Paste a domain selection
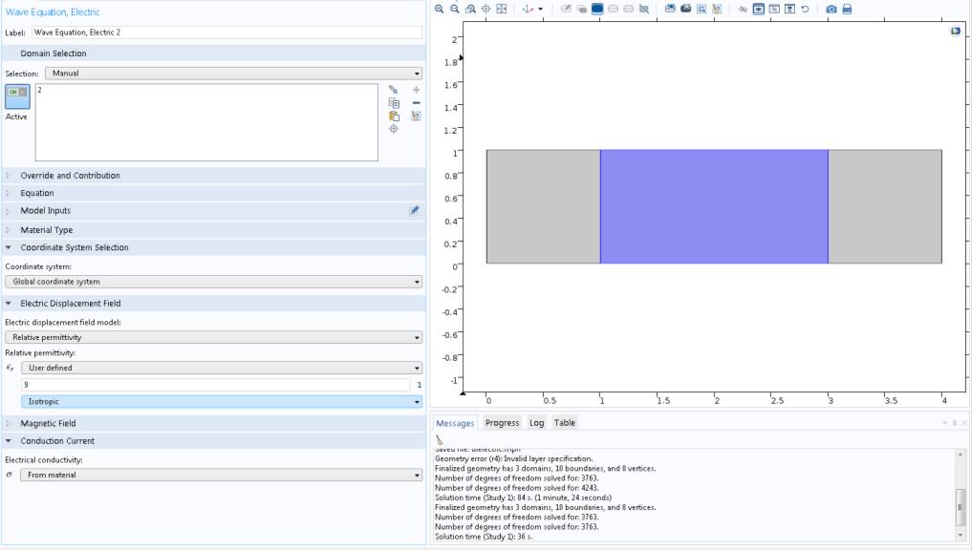 tap(394, 116)
